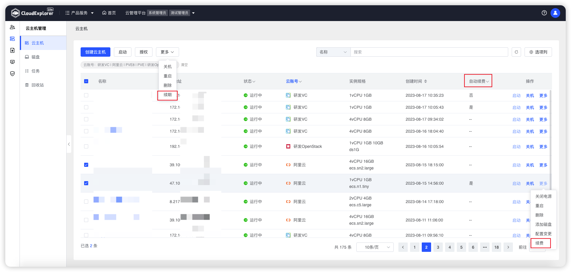Click the 创建云主机 button
The width and height of the screenshot is (571, 272).
tap(96, 52)
